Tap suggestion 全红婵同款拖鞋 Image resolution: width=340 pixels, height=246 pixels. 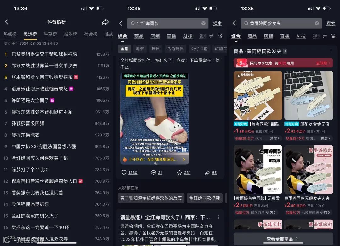pyautogui.click(x=205, y=198)
